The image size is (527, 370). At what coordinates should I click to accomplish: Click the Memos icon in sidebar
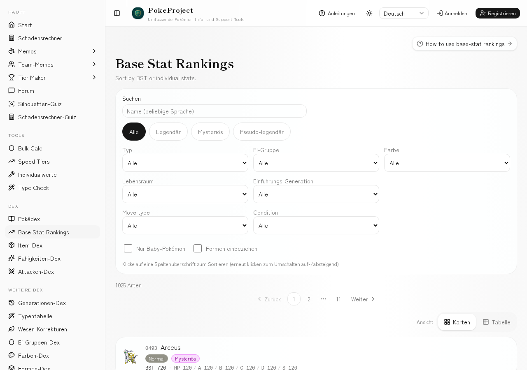click(12, 51)
